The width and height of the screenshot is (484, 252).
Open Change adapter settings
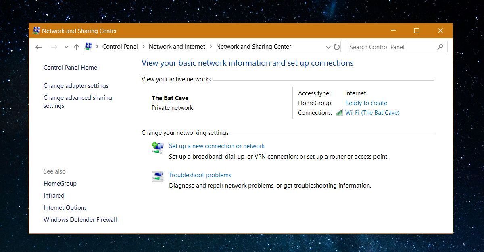(x=76, y=86)
